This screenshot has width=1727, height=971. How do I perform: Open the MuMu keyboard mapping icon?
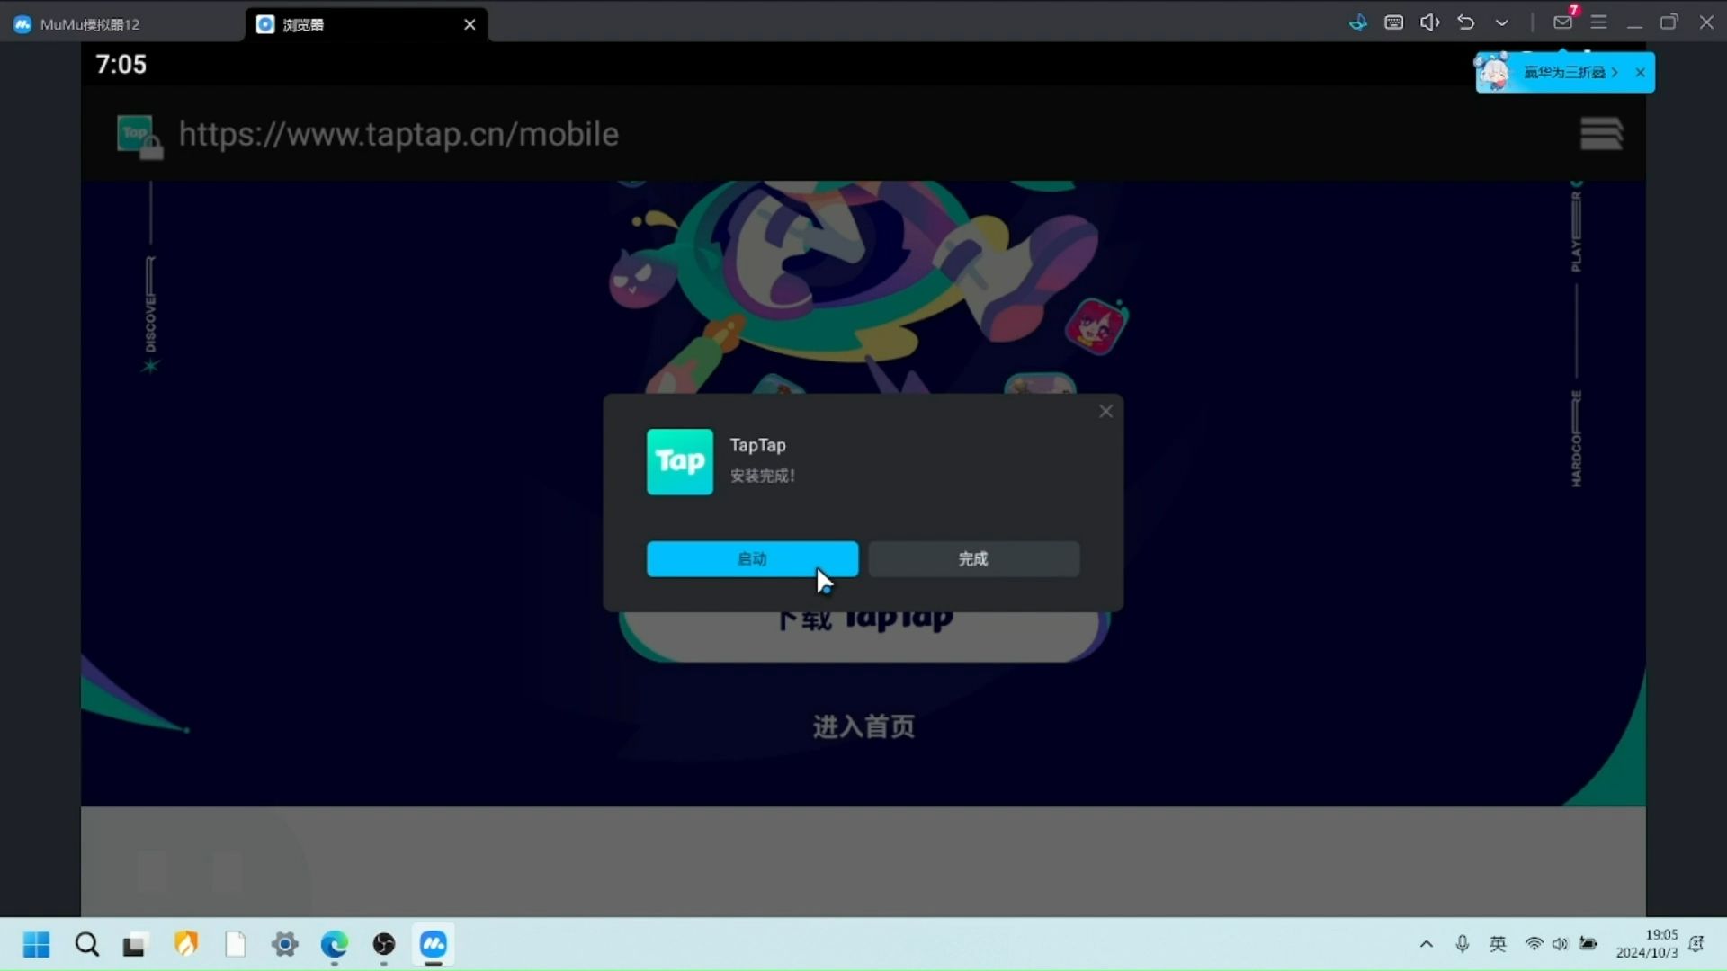coord(1393,22)
